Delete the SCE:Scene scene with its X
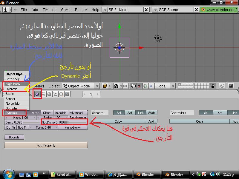 pyautogui.click(x=196, y=10)
